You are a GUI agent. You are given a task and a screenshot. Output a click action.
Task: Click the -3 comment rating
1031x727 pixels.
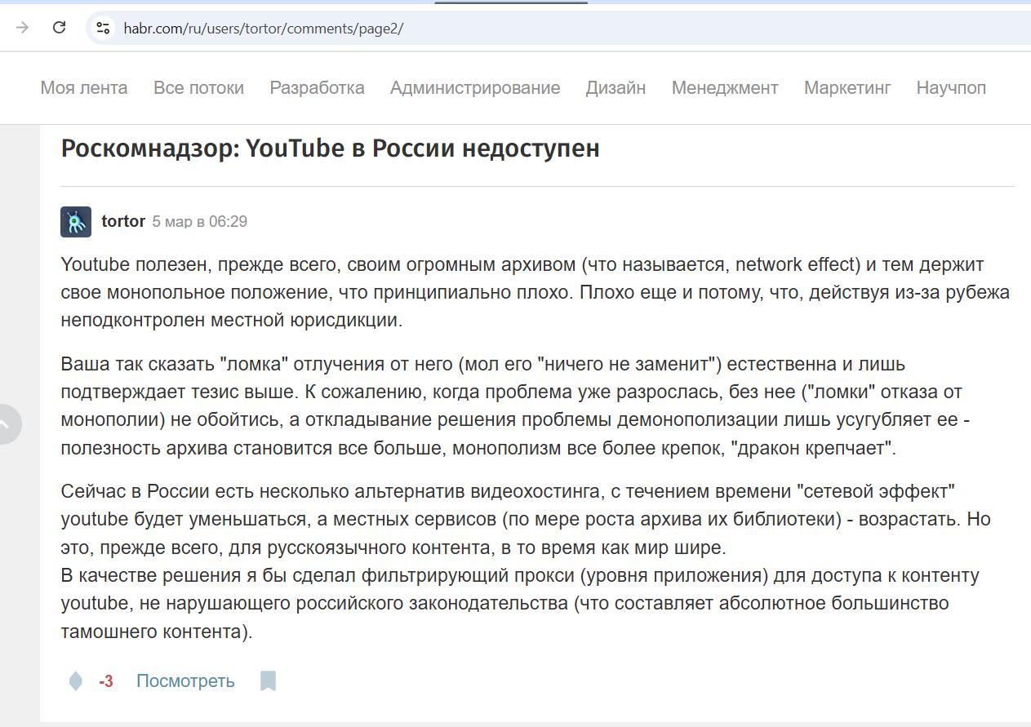tap(106, 681)
